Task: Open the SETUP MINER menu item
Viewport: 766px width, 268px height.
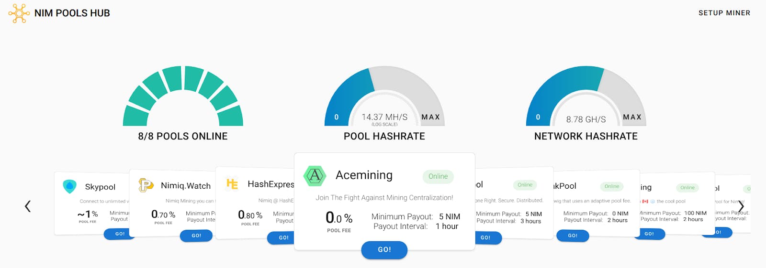Action: point(724,13)
